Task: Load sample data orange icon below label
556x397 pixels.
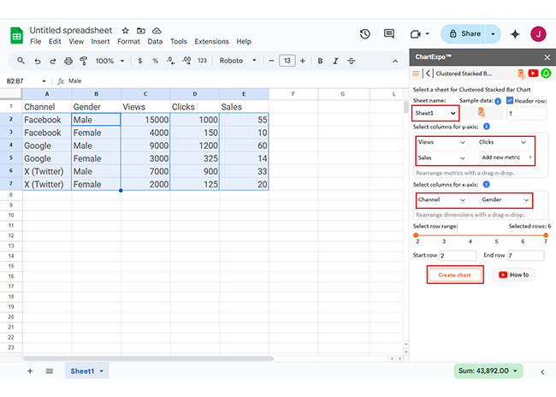Action: click(482, 112)
